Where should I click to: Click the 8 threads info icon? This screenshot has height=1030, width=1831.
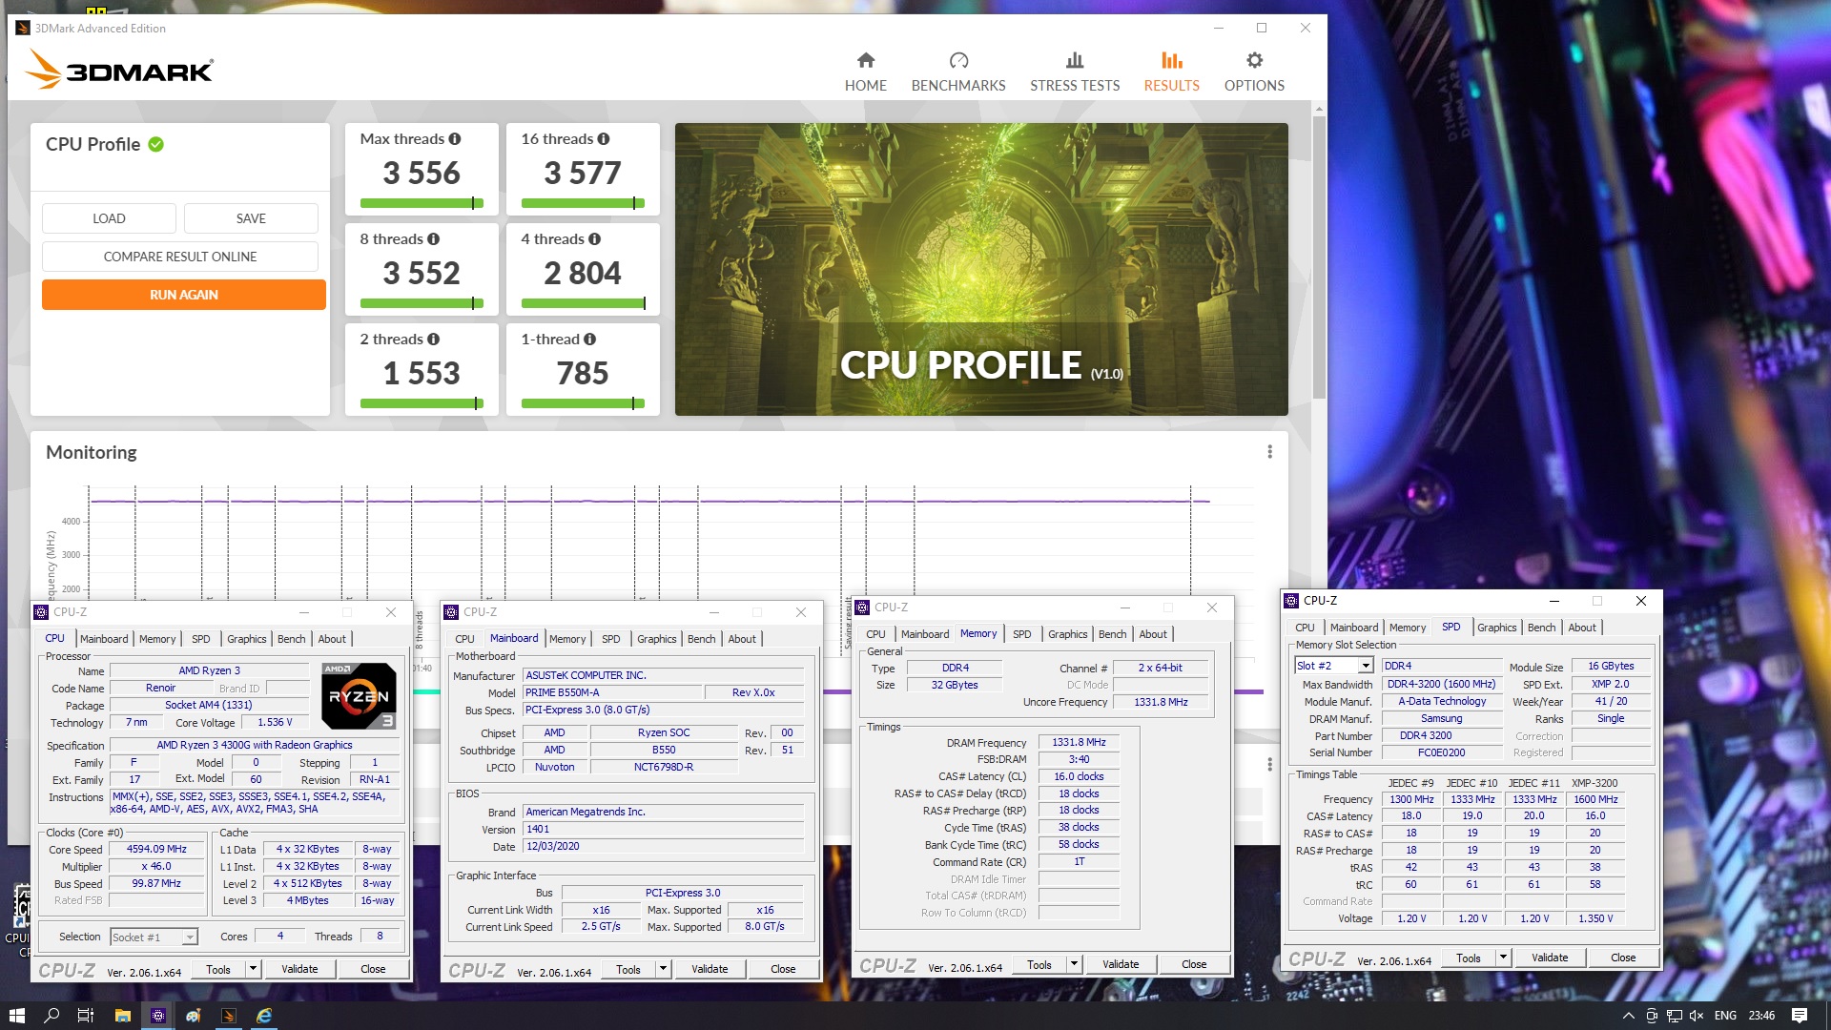(434, 239)
